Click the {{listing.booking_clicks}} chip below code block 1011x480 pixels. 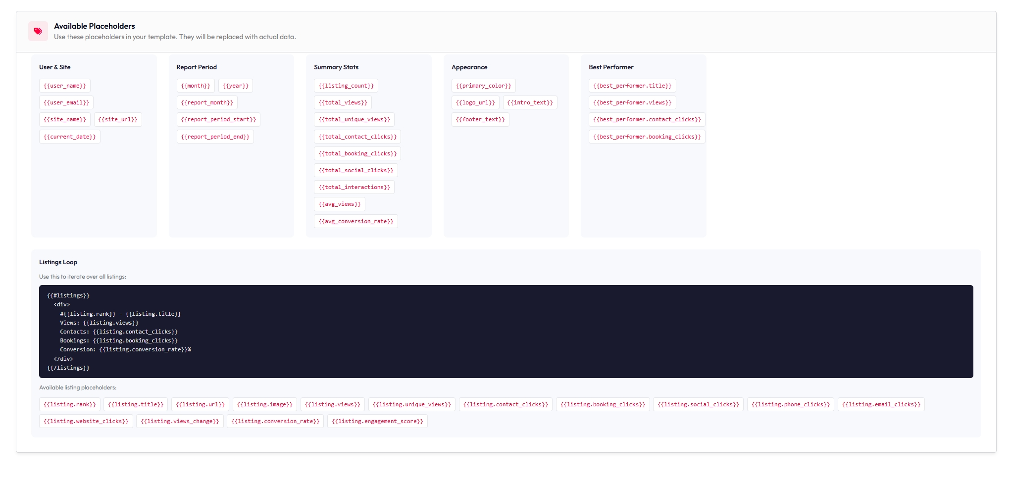(x=603, y=404)
